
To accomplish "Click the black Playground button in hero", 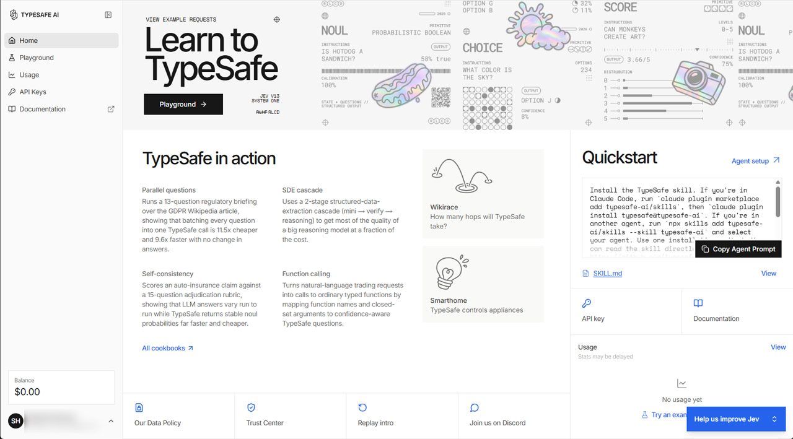I will tap(183, 105).
